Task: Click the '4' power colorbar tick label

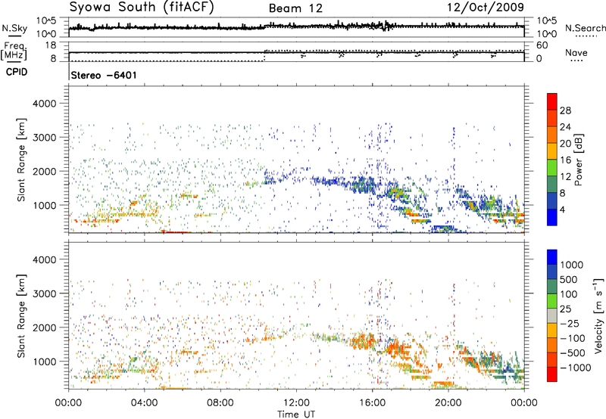Action: tap(562, 210)
